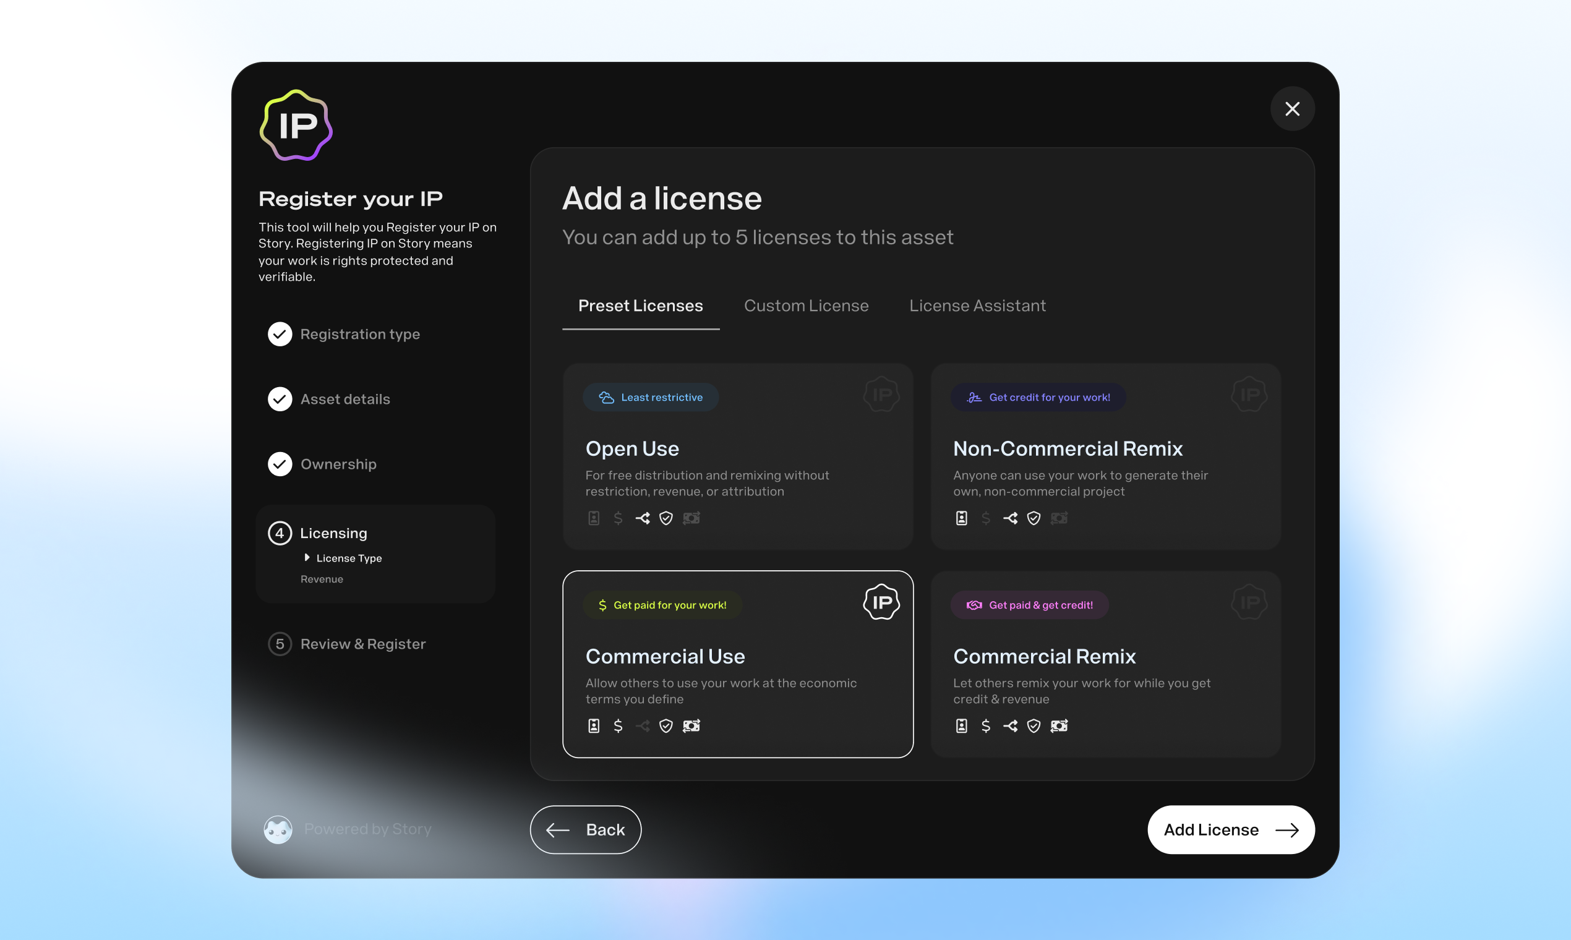
Task: Open the Licensing step in sidebar
Action: 334,533
